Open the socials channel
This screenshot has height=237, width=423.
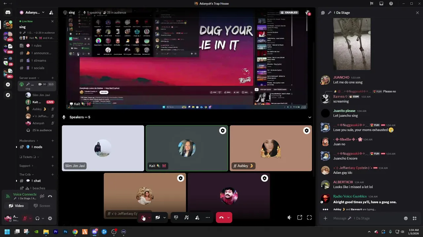[x=36, y=68]
